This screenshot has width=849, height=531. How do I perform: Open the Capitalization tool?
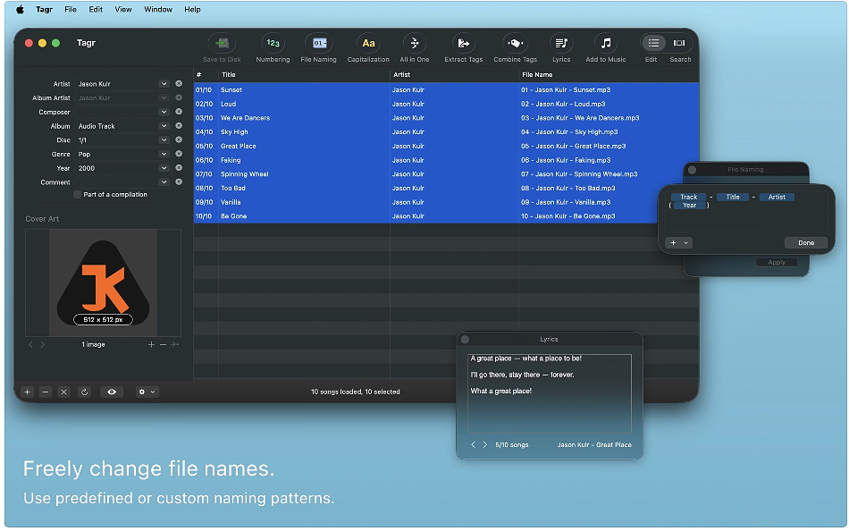[368, 43]
